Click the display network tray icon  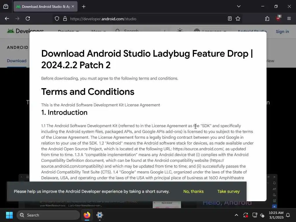coord(255,215)
